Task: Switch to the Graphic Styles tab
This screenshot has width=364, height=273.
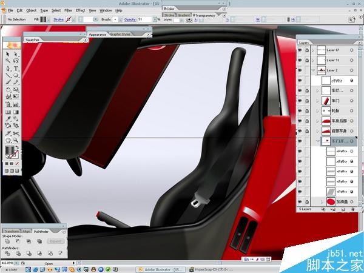Action: (120, 34)
